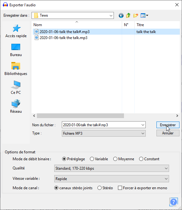The height and width of the screenshot is (210, 182).
Task: Select Préréglage bit rate mode
Action: (73, 159)
